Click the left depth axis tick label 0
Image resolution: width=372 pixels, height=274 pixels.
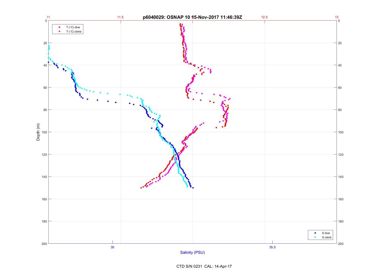[46, 21]
